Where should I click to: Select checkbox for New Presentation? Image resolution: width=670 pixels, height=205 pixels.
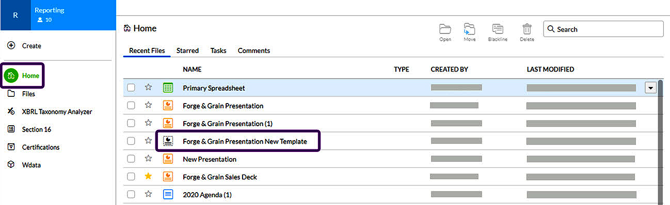coord(131,159)
